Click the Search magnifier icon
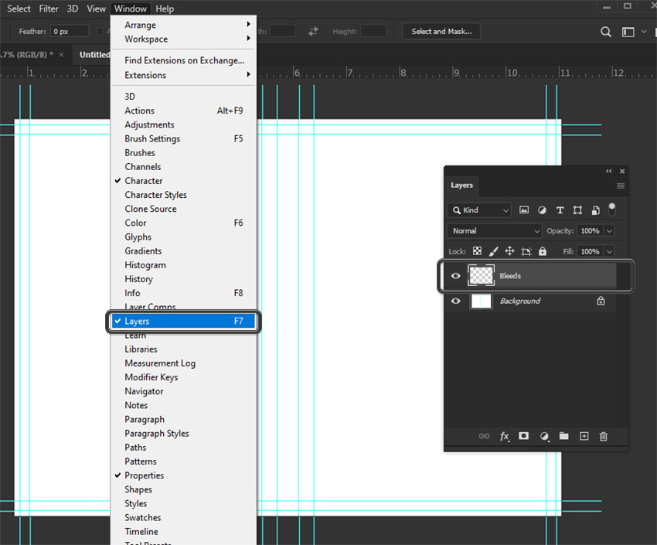This screenshot has width=657, height=545. (605, 32)
